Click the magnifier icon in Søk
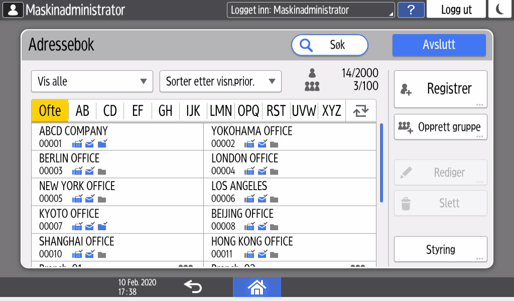Viewport: 514px width, 301px height. (x=306, y=45)
